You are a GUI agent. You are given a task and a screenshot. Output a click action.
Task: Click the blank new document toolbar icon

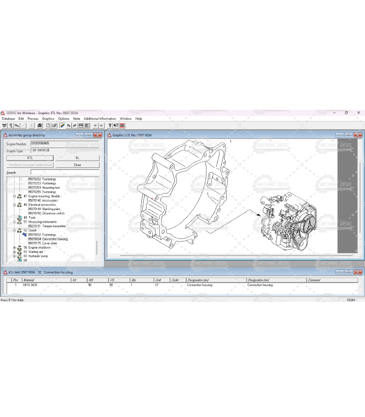pos(48,126)
